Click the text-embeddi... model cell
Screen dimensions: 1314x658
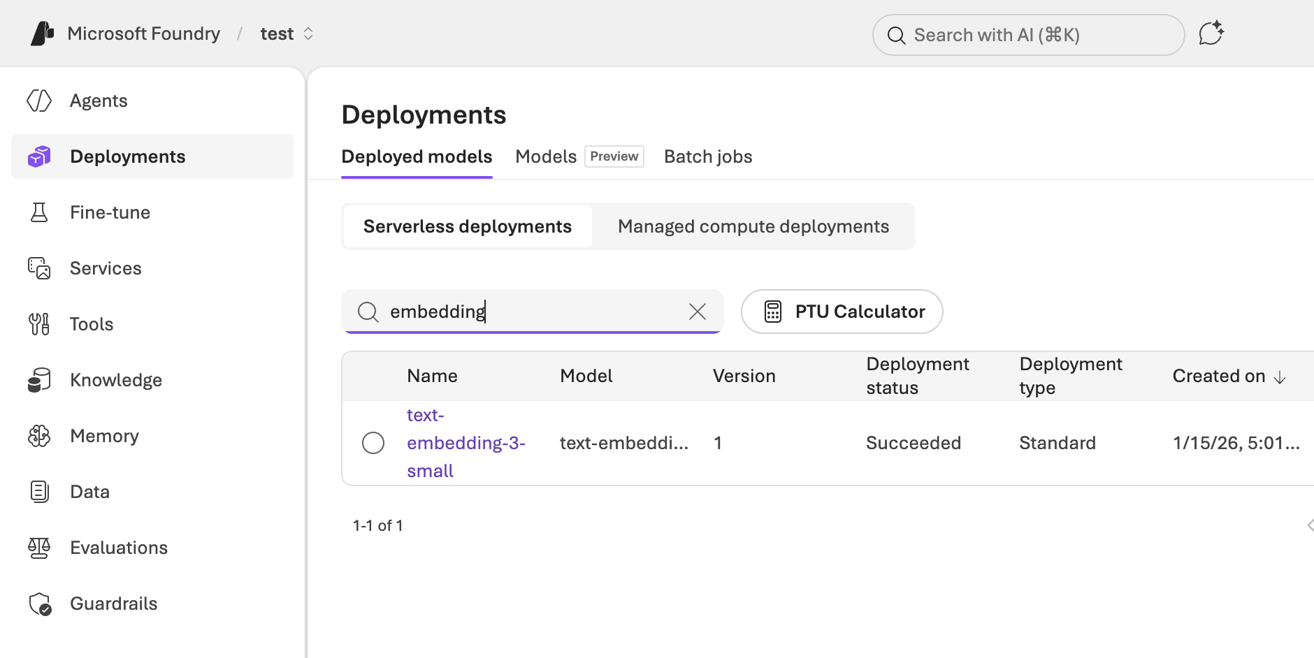(x=624, y=443)
